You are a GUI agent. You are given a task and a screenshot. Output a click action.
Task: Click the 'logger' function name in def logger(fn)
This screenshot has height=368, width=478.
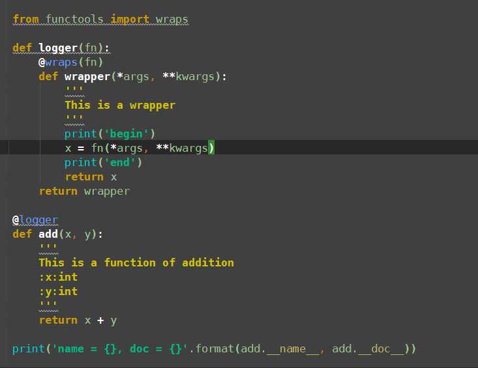(x=58, y=48)
